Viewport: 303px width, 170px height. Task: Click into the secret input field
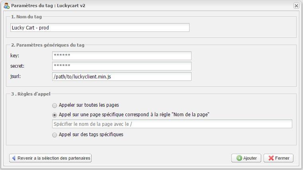(121, 66)
